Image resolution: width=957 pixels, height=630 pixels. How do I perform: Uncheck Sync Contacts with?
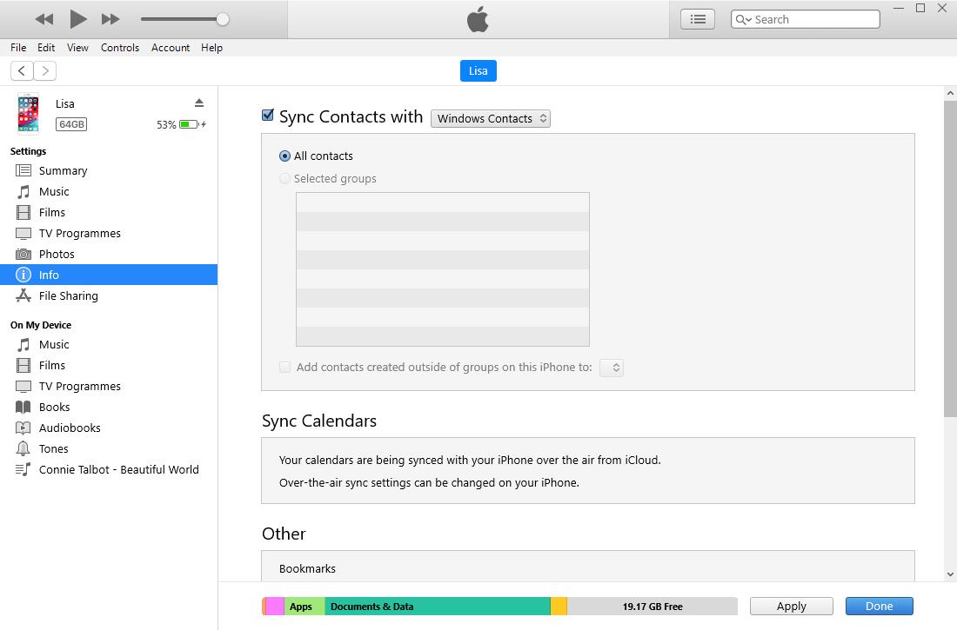[267, 115]
